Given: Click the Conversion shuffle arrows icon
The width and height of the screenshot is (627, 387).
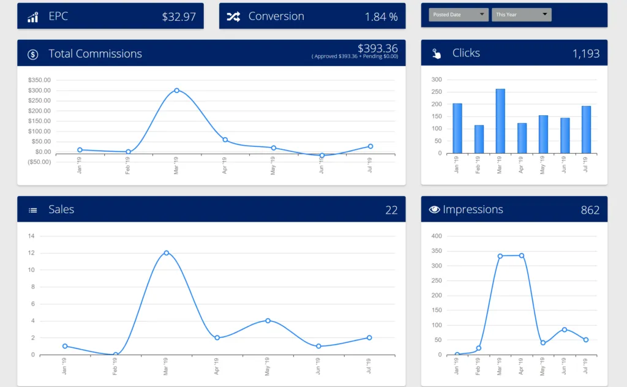Looking at the screenshot, I should pyautogui.click(x=233, y=17).
